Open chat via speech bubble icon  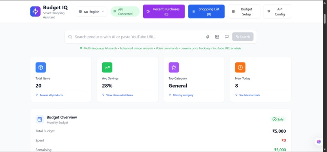pyautogui.click(x=226, y=37)
